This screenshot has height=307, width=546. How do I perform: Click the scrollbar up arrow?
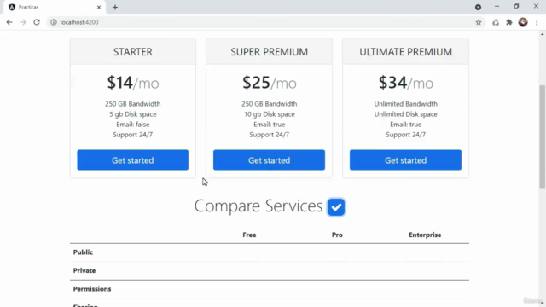coord(543,34)
